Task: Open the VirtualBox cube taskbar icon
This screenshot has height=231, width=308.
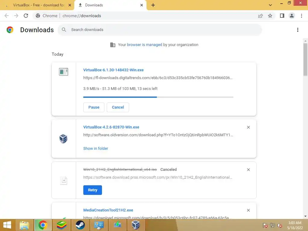Action: click(136, 225)
